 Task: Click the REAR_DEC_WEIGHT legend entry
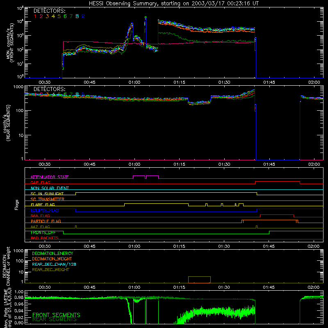(50, 270)
